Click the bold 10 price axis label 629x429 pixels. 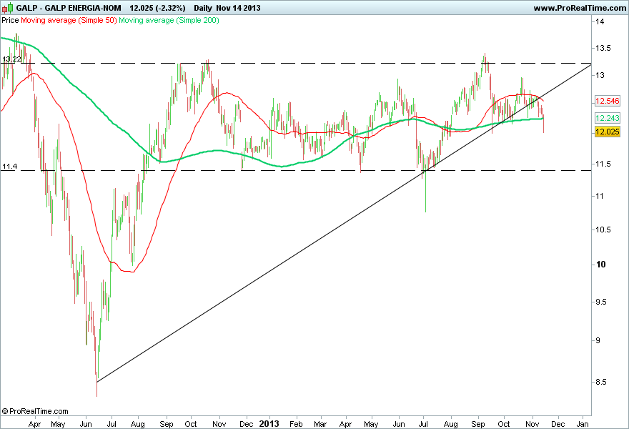click(x=601, y=265)
